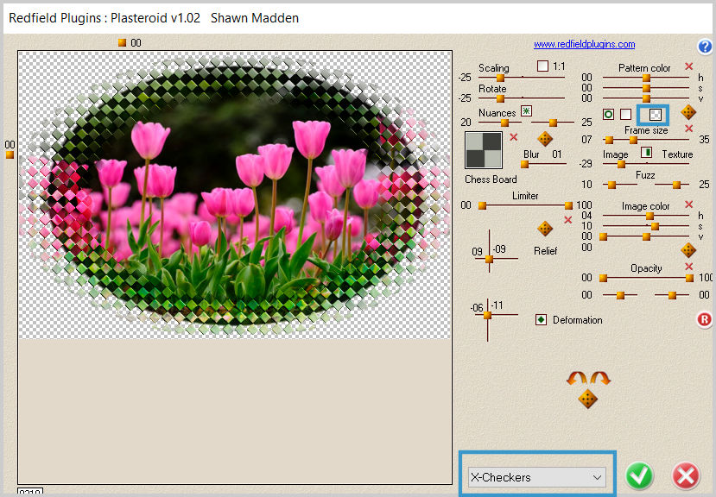Enable the 1:1 scaling checkbox
The width and height of the screenshot is (716, 497).
coord(542,66)
